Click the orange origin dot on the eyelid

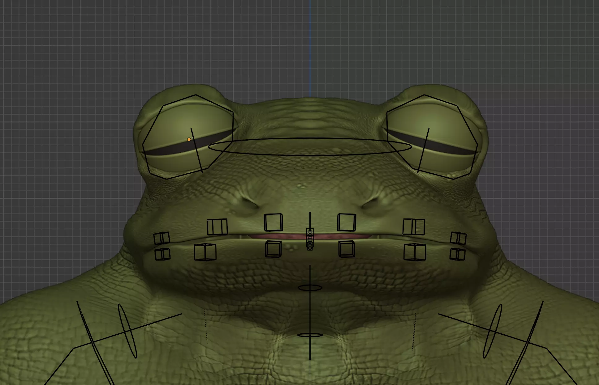click(189, 140)
